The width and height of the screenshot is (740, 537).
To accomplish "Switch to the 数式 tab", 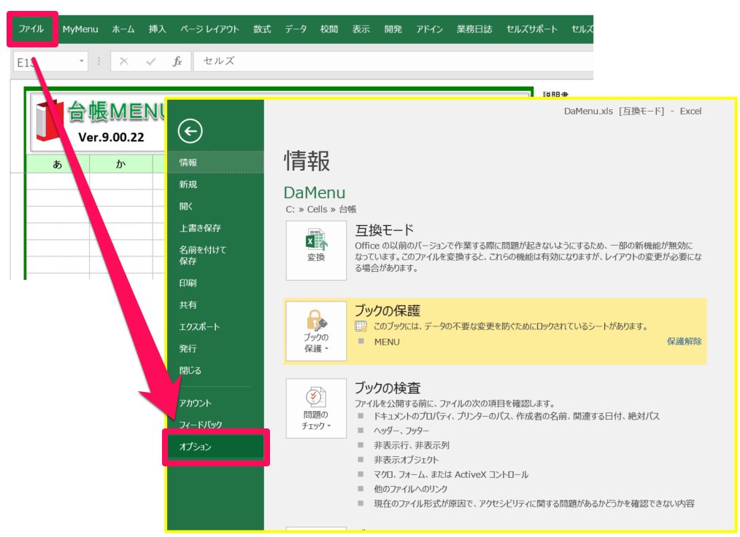I will click(x=262, y=29).
